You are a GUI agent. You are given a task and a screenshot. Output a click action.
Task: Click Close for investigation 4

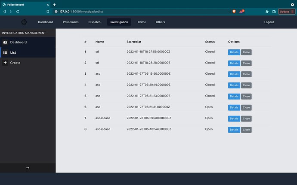(x=246, y=85)
